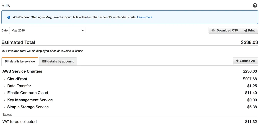Viewport: 260px width, 126px height.
Task: Select the Elastic Compute Cloud label
Action: [28, 93]
